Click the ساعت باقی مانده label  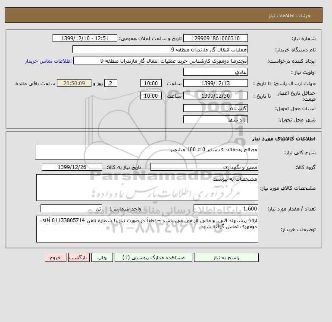click(x=35, y=83)
